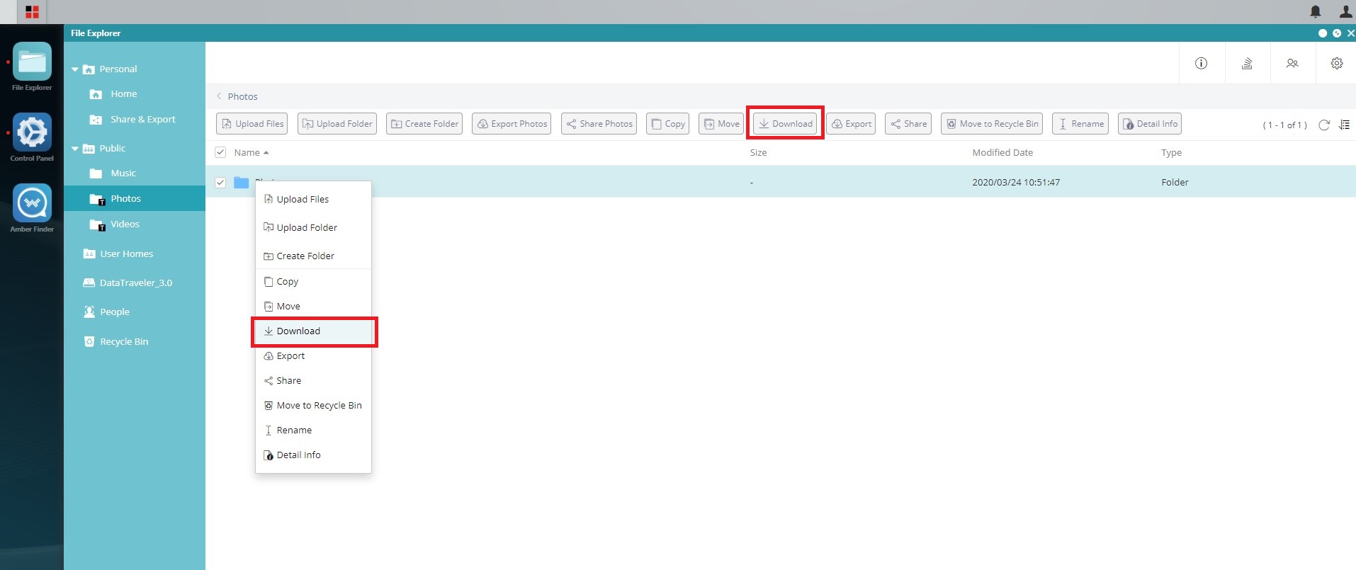Open the Amber Finder app icon

[32, 203]
